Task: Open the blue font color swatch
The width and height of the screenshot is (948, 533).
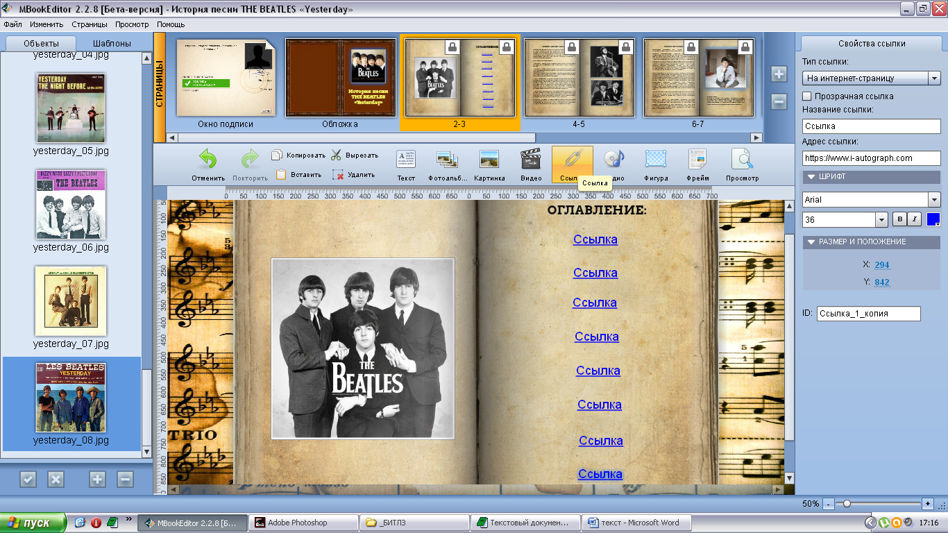Action: [933, 219]
